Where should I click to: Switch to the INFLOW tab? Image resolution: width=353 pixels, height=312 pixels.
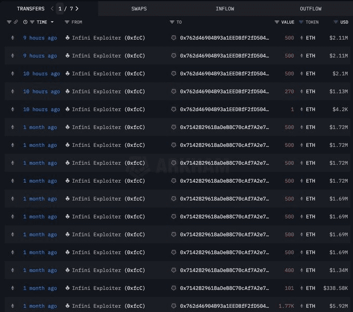pyautogui.click(x=225, y=9)
